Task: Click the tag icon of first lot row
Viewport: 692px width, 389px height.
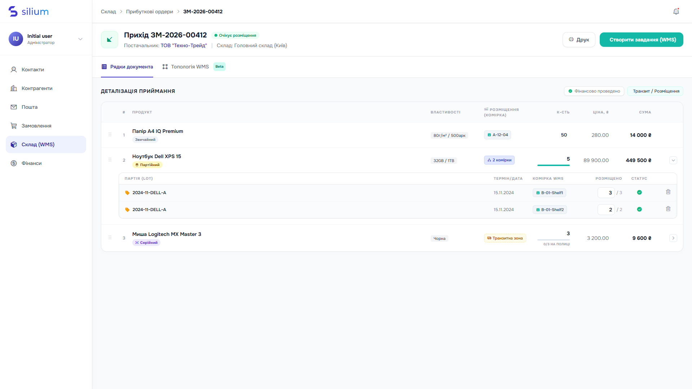Action: coord(127,193)
